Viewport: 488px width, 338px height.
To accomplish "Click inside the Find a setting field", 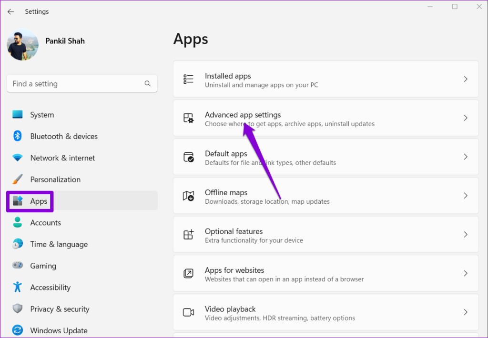I will [71, 83].
